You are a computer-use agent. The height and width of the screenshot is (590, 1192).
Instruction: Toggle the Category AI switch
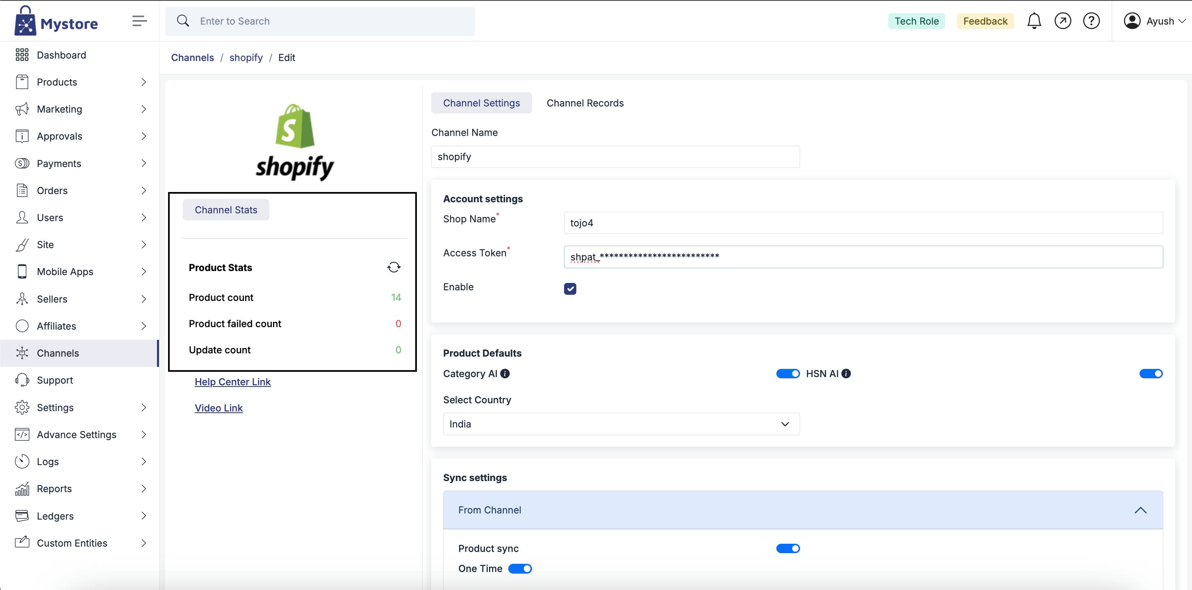point(787,373)
